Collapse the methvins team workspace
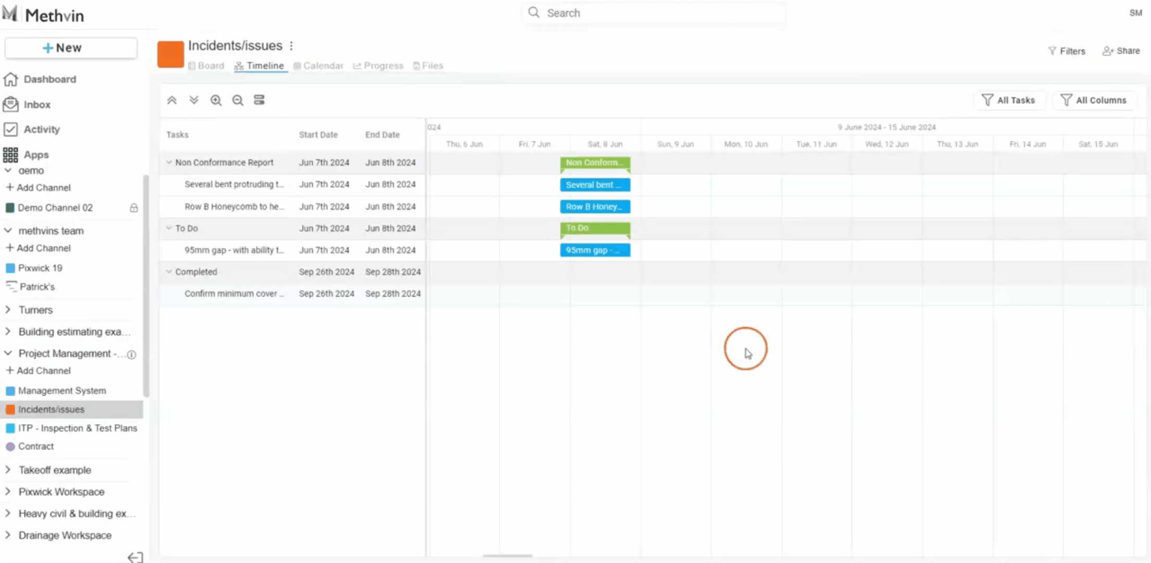1151x563 pixels. click(8, 230)
